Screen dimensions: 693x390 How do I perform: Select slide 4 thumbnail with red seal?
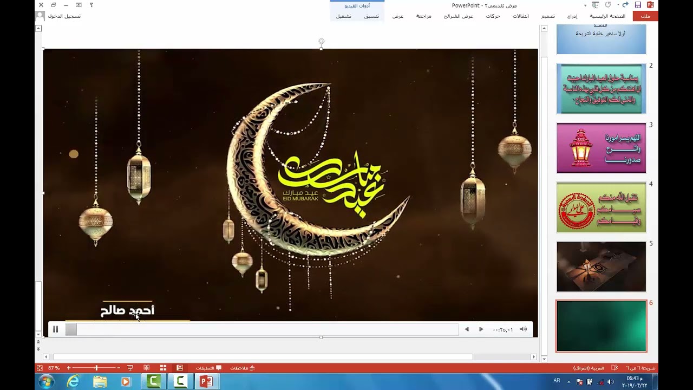[x=601, y=207]
